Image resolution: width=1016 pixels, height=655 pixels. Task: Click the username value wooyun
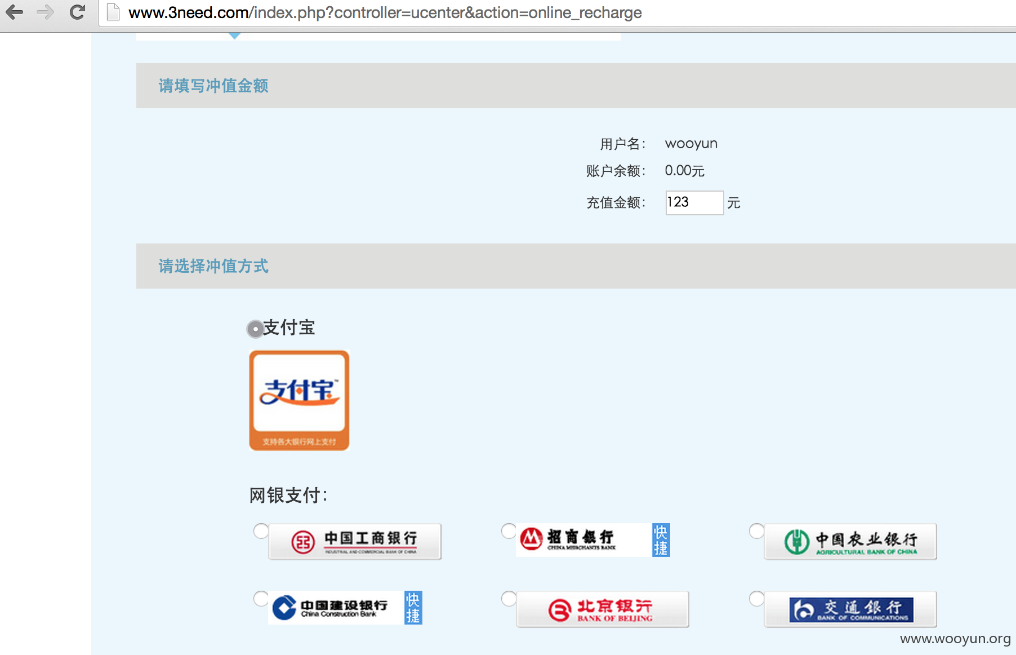691,143
